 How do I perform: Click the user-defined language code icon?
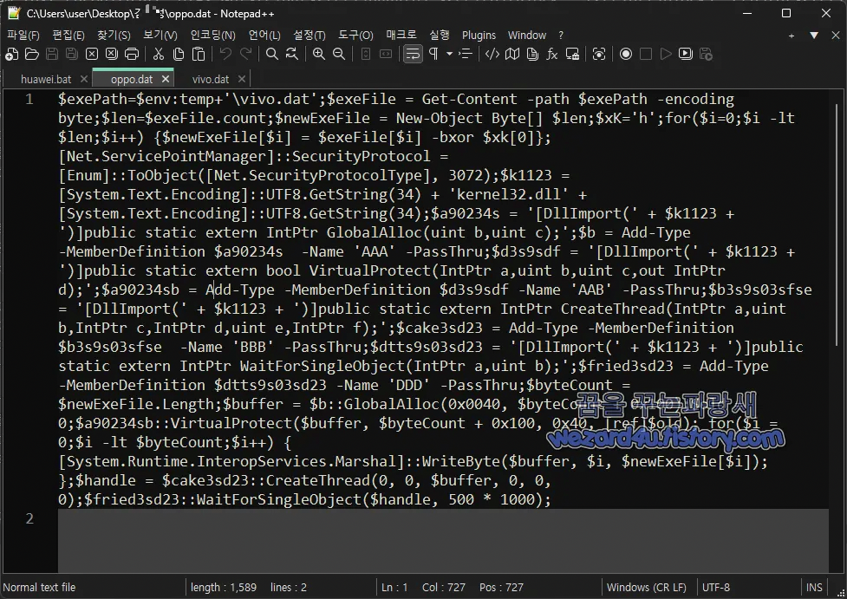[492, 54]
